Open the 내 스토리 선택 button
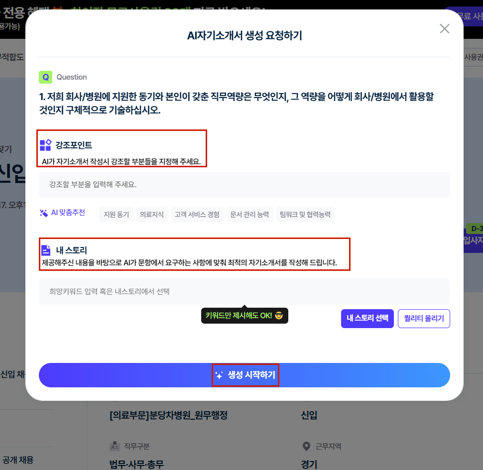Image resolution: width=483 pixels, height=470 pixels. (367, 319)
